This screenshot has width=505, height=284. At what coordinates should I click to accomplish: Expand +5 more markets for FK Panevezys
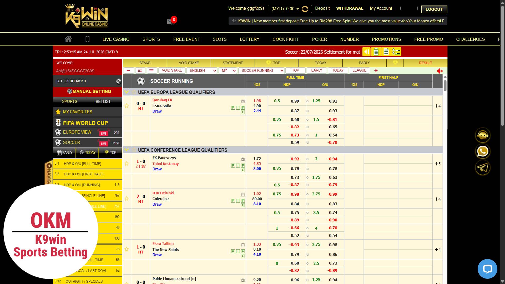pyautogui.click(x=438, y=164)
